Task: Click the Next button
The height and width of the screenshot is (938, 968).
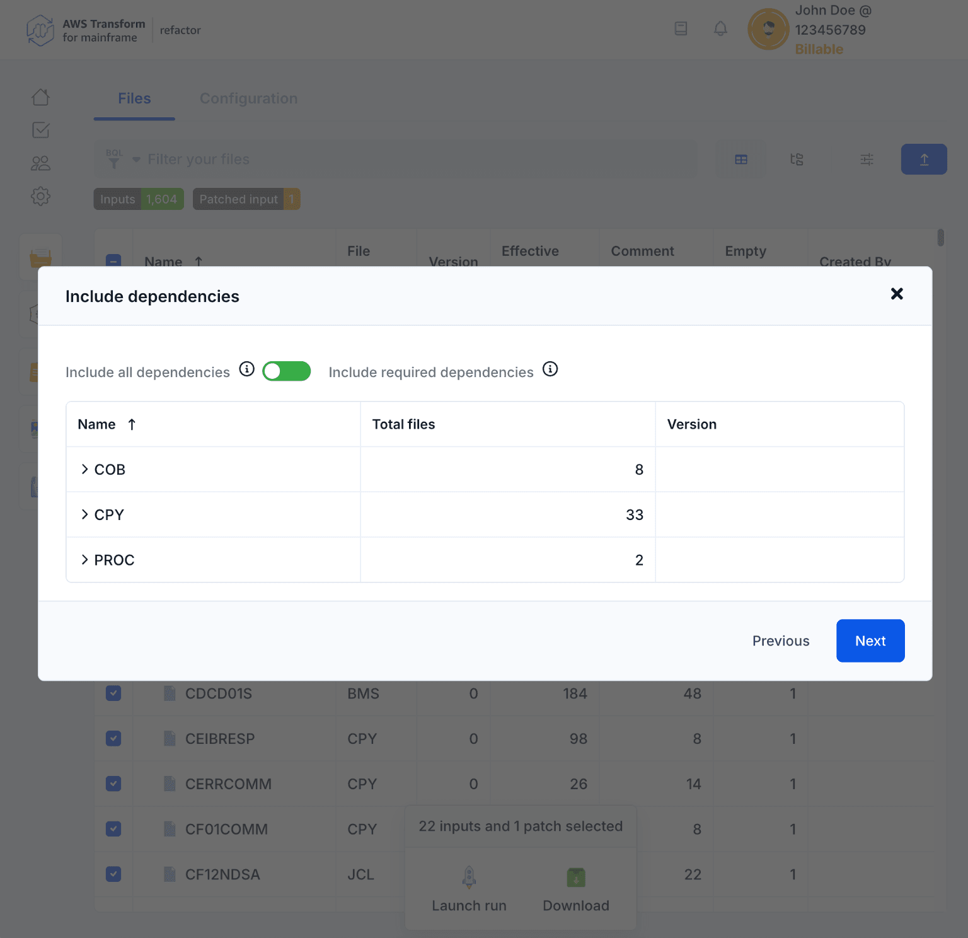Action: click(x=870, y=641)
